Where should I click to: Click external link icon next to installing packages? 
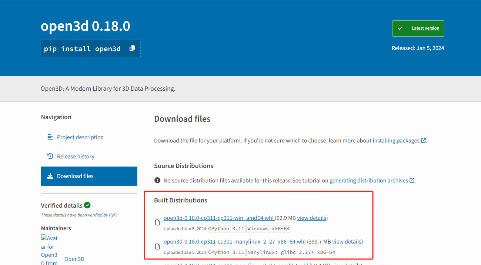point(423,141)
